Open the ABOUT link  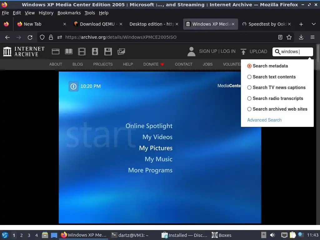point(56,64)
